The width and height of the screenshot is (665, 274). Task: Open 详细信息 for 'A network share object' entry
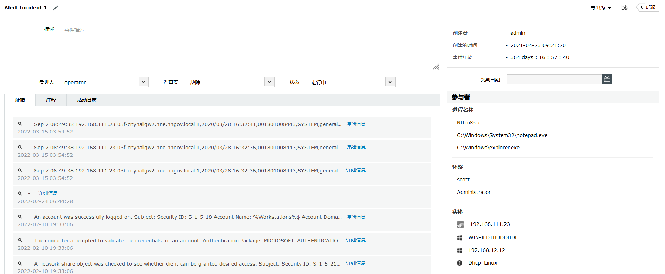(356, 263)
